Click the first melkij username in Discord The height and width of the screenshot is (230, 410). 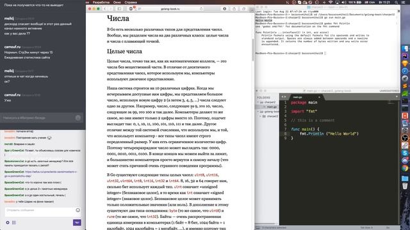(9, 19)
